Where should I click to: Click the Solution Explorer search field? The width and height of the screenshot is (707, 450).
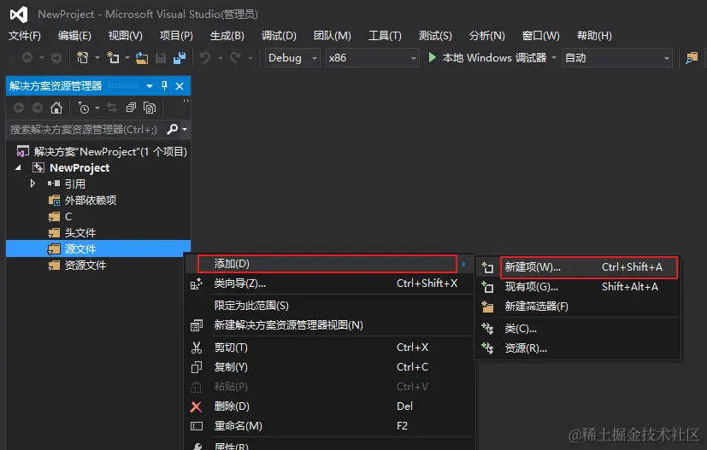click(85, 130)
